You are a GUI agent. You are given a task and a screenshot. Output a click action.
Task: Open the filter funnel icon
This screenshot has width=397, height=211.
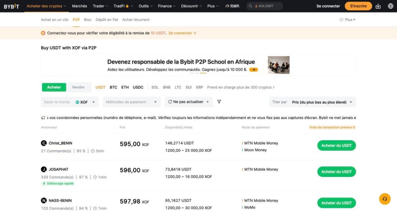219,101
